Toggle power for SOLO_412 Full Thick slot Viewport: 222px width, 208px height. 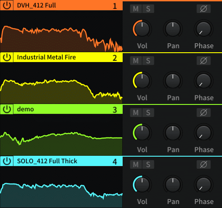tap(7, 161)
